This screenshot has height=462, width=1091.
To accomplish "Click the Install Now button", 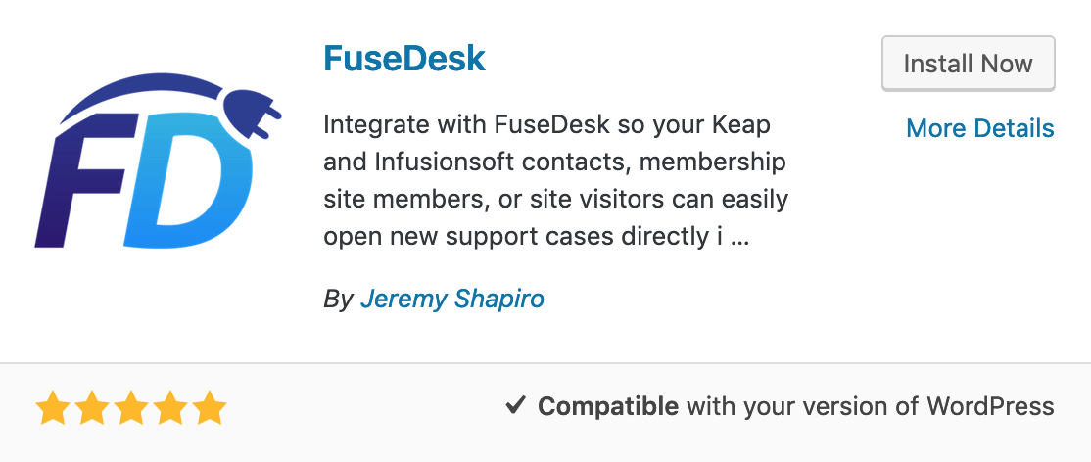I will pos(968,64).
